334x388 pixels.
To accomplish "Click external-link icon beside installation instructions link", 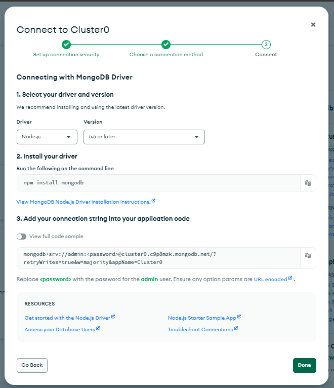I will [153, 201].
